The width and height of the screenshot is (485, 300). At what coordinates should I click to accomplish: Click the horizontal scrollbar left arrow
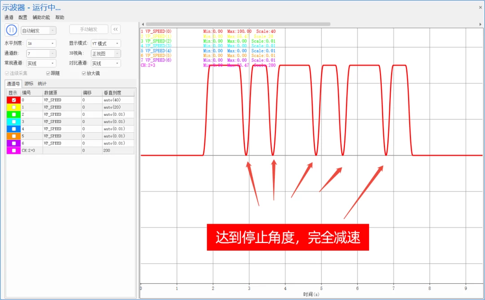point(143,24)
